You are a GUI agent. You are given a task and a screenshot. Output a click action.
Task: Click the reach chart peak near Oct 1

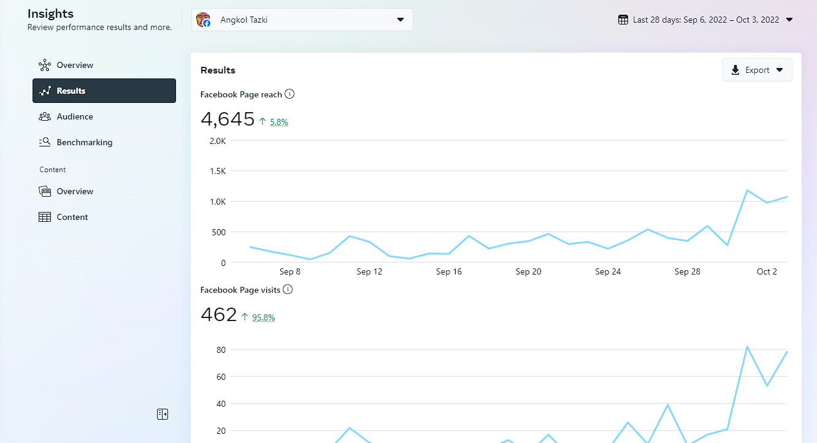pyautogui.click(x=747, y=190)
